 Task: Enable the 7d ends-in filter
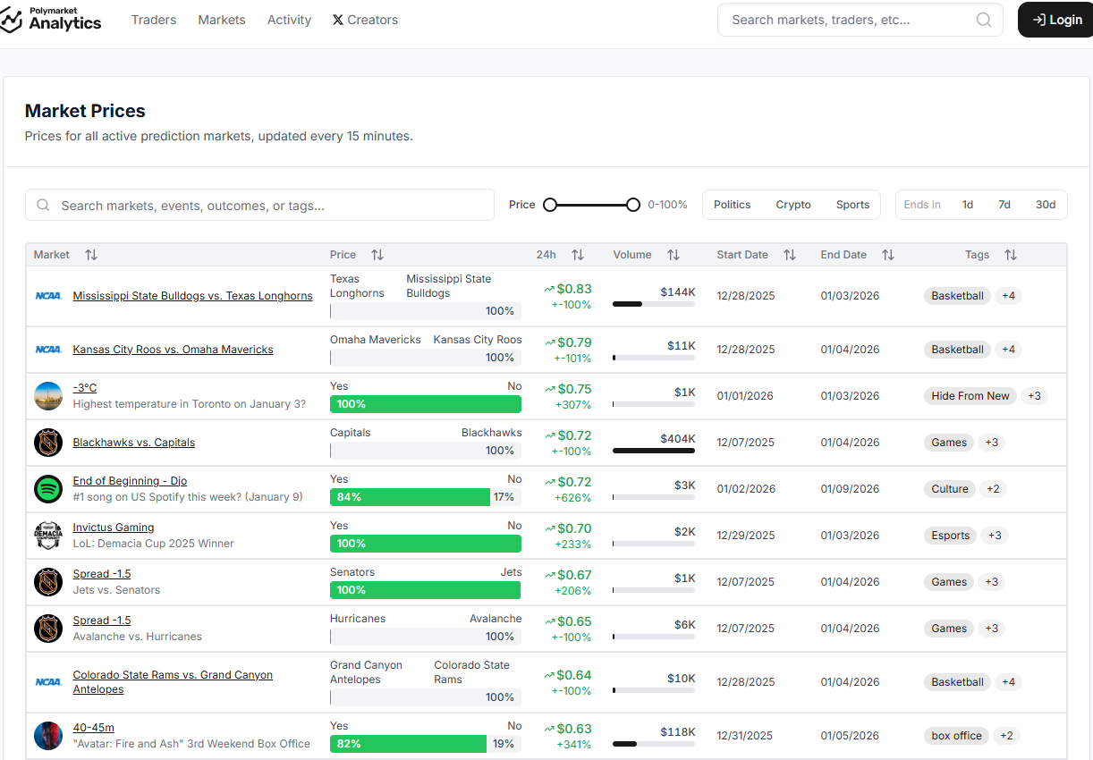[x=1004, y=205]
